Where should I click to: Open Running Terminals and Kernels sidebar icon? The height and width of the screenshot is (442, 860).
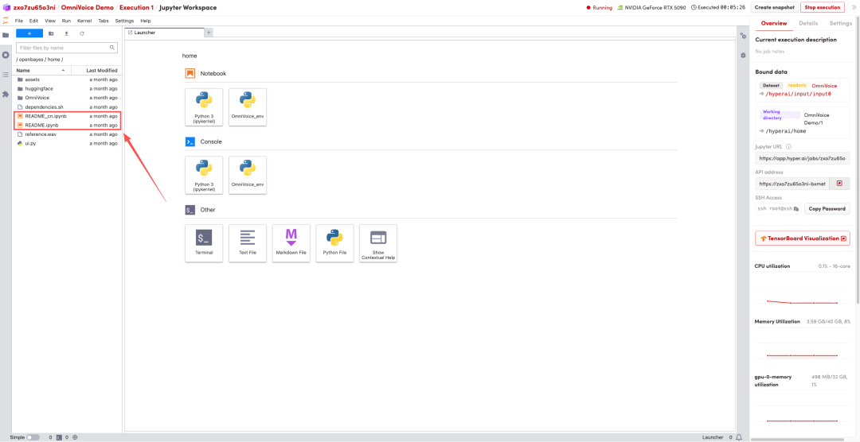point(6,56)
